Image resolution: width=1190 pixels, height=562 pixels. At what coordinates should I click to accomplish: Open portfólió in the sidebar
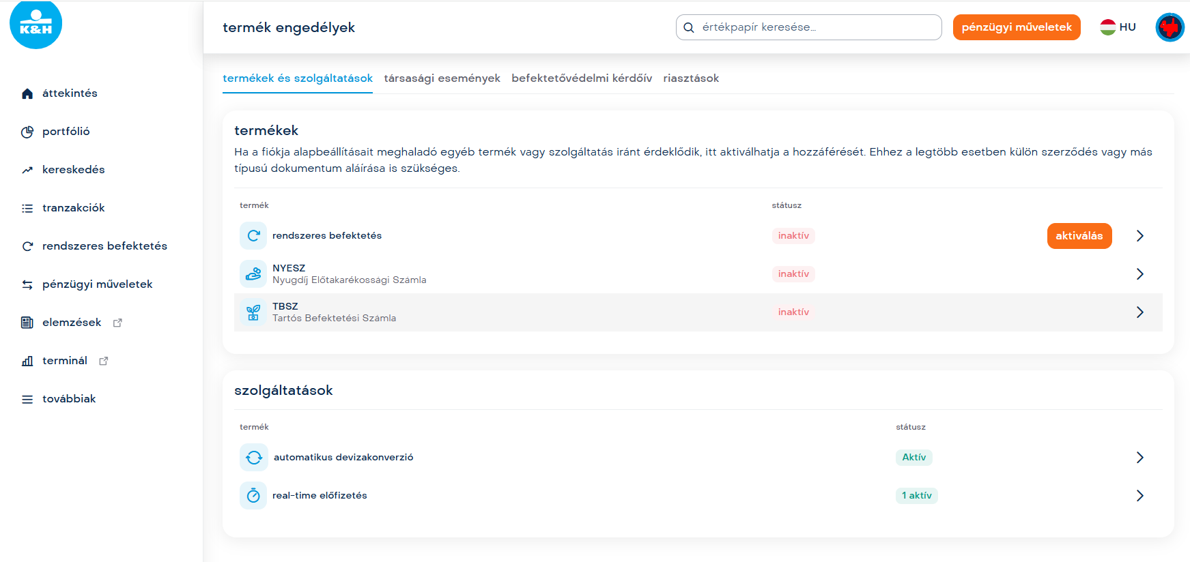pos(66,132)
